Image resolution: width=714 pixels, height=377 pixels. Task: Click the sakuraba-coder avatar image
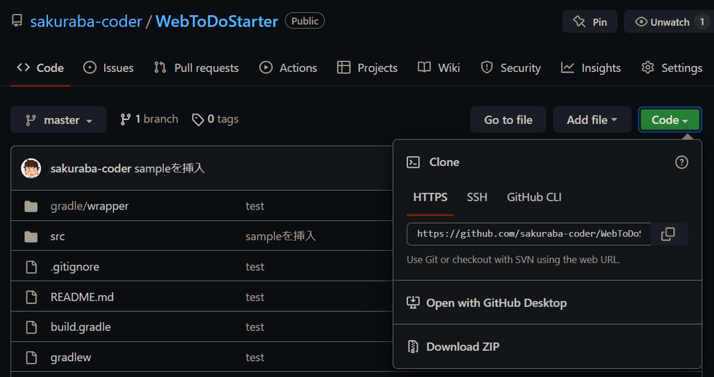[x=31, y=168]
